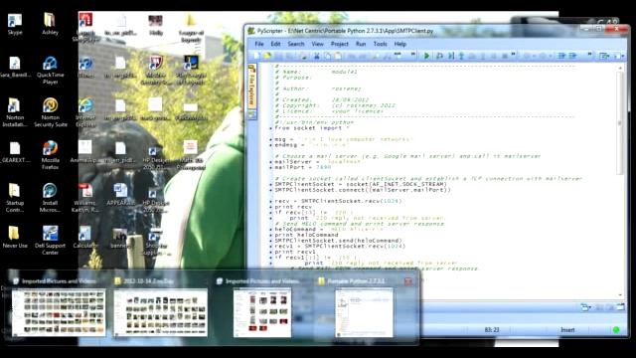Select the QuickTime Player desktop icon
The image size is (636, 358).
pyautogui.click(x=50, y=70)
